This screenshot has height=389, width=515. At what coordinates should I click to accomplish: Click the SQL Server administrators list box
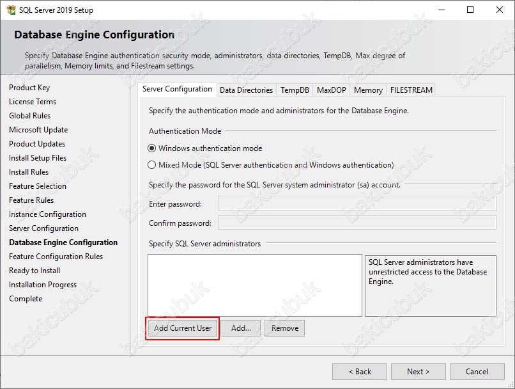click(255, 285)
